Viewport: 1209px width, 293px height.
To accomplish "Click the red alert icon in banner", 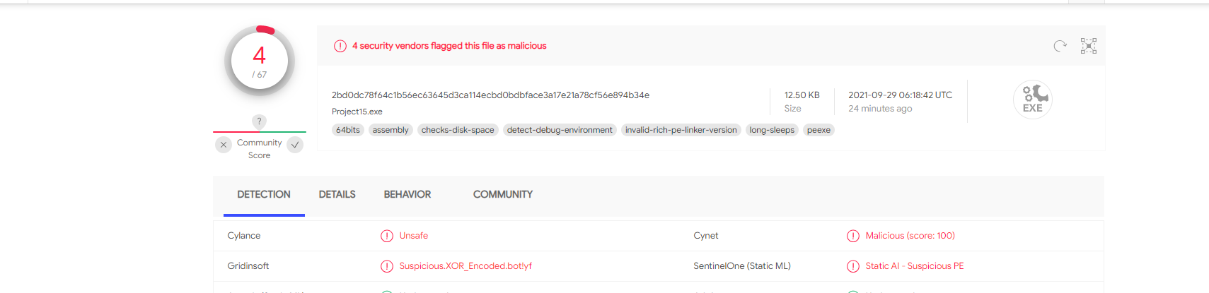I will (x=340, y=46).
